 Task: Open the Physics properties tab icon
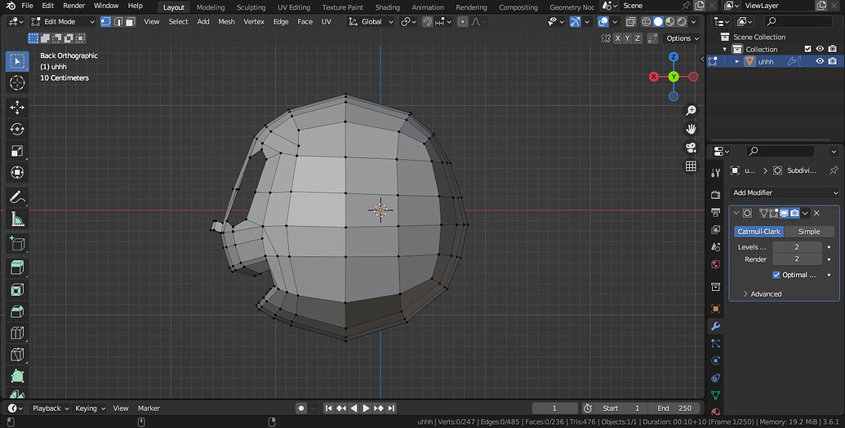click(x=716, y=360)
